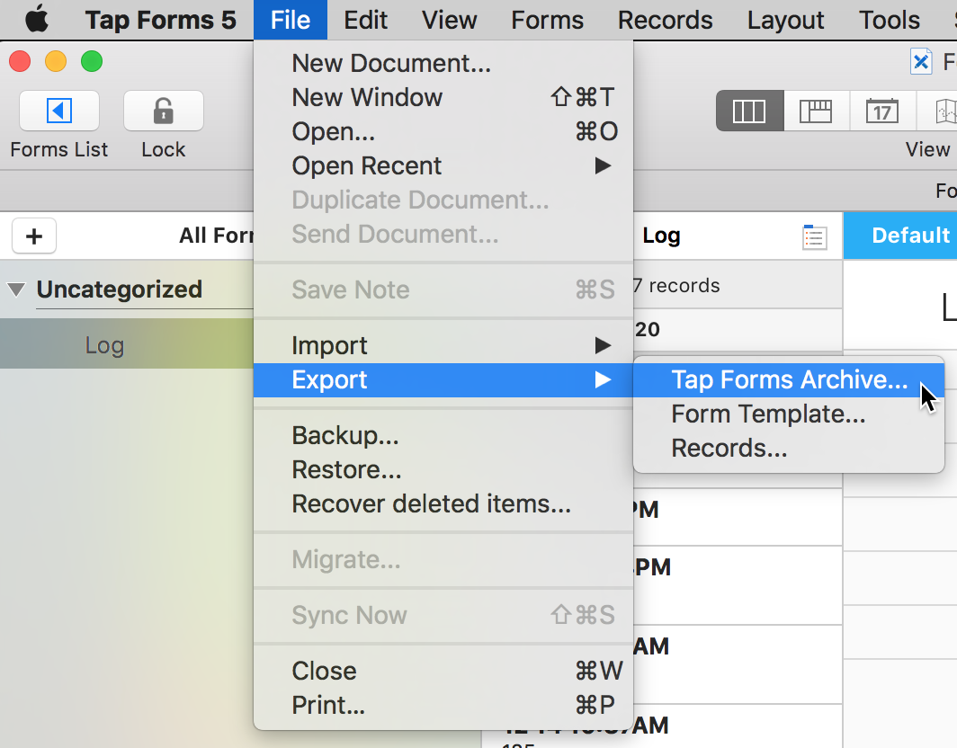957x748 pixels.
Task: Choose Print... from File menu
Action: click(x=443, y=705)
